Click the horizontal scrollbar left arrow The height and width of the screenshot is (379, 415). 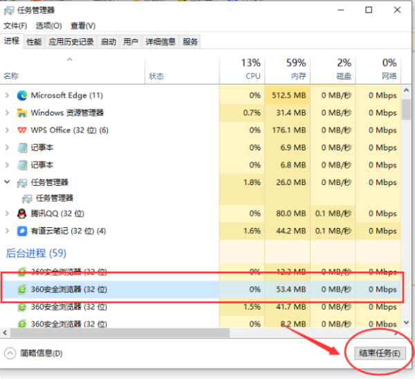point(5,333)
